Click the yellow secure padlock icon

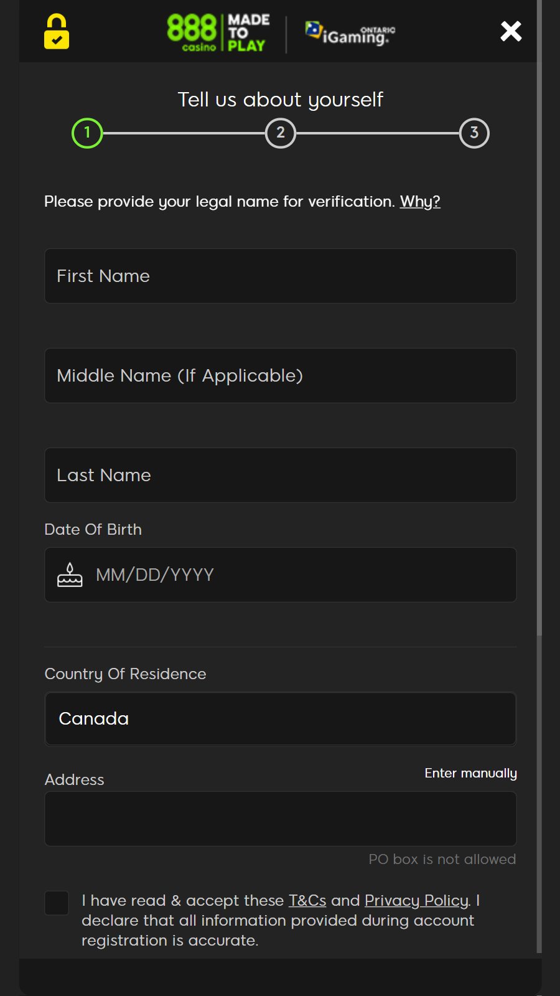[x=57, y=32]
